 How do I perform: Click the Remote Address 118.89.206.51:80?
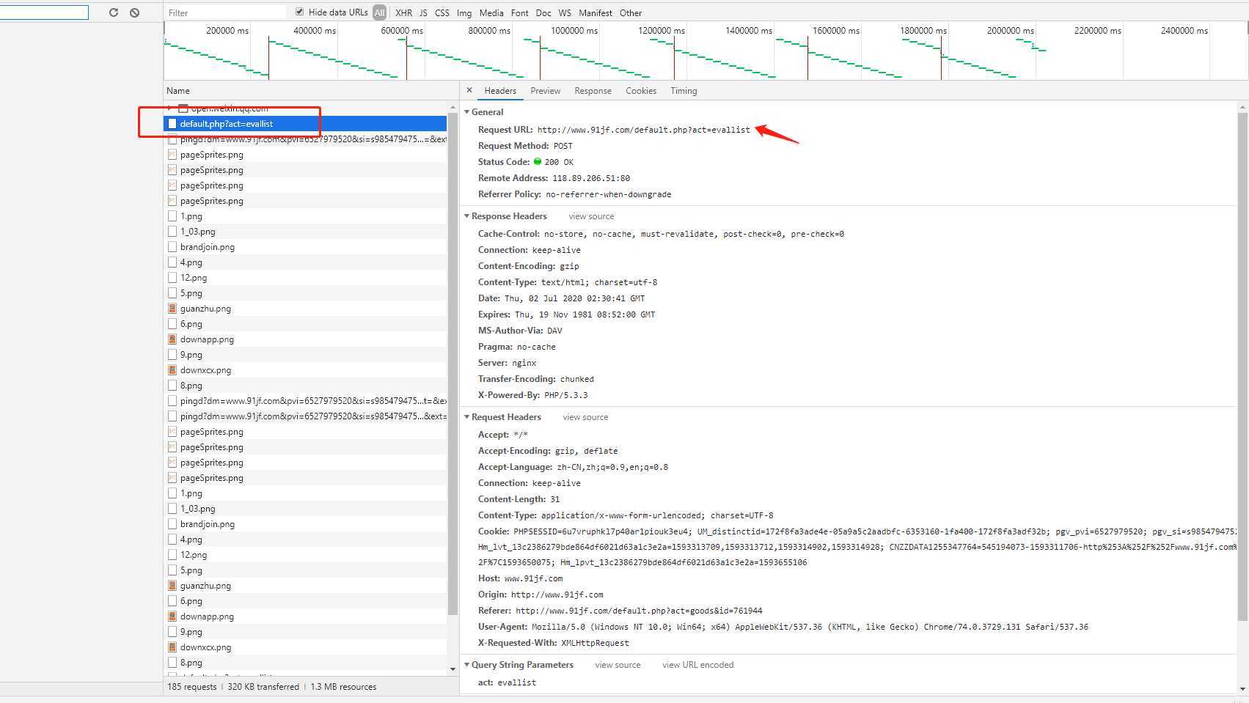[591, 178]
